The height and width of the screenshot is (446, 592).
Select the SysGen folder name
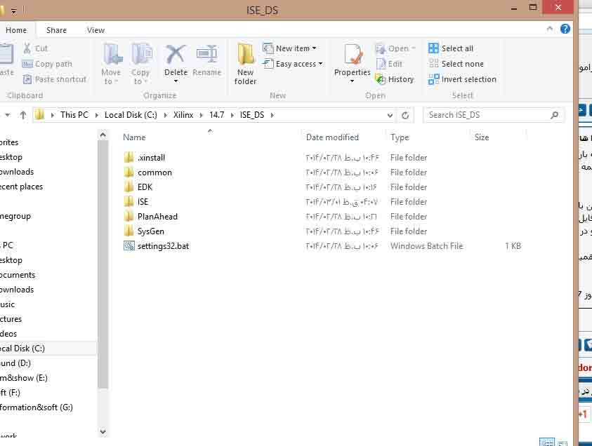(x=151, y=231)
